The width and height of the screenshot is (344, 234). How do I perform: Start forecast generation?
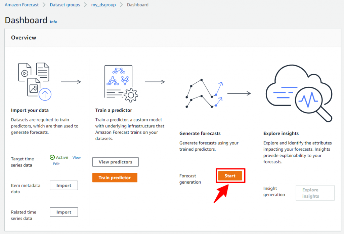(230, 176)
